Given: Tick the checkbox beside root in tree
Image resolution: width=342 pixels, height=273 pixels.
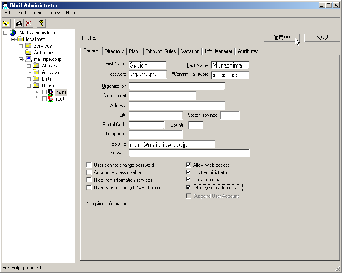Looking at the screenshot, I should 45,98.
